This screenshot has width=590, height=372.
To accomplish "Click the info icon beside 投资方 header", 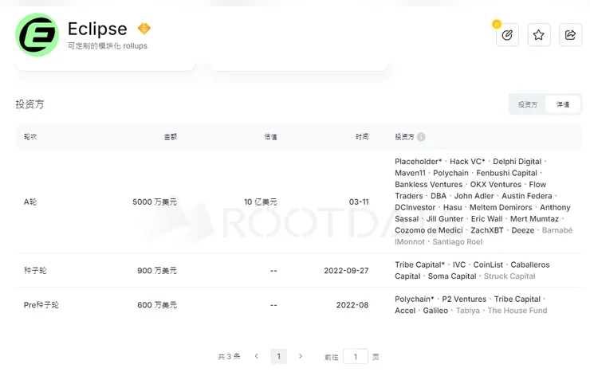I will point(421,137).
